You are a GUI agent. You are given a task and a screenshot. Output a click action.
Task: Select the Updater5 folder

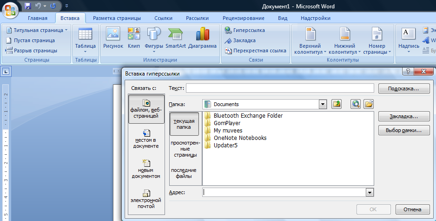coord(221,145)
